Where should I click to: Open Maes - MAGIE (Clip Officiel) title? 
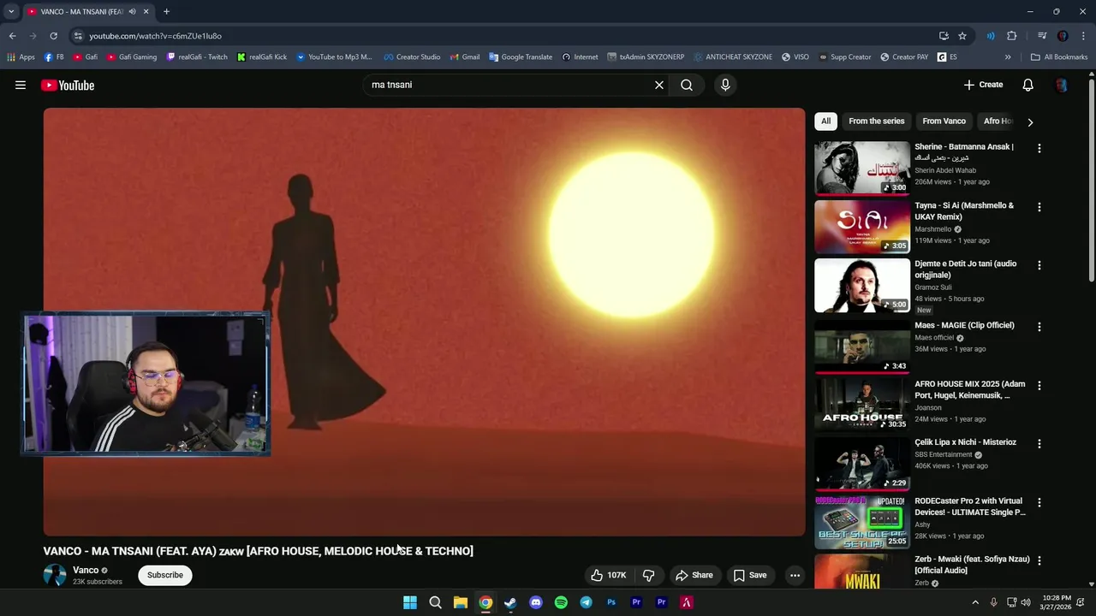point(964,325)
